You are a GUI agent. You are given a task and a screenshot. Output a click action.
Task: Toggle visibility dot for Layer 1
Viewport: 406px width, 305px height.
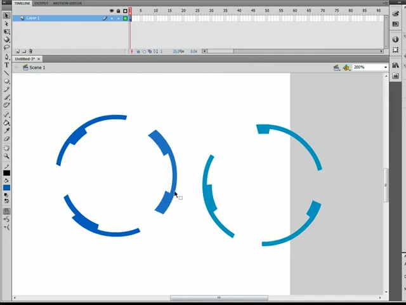112,18
